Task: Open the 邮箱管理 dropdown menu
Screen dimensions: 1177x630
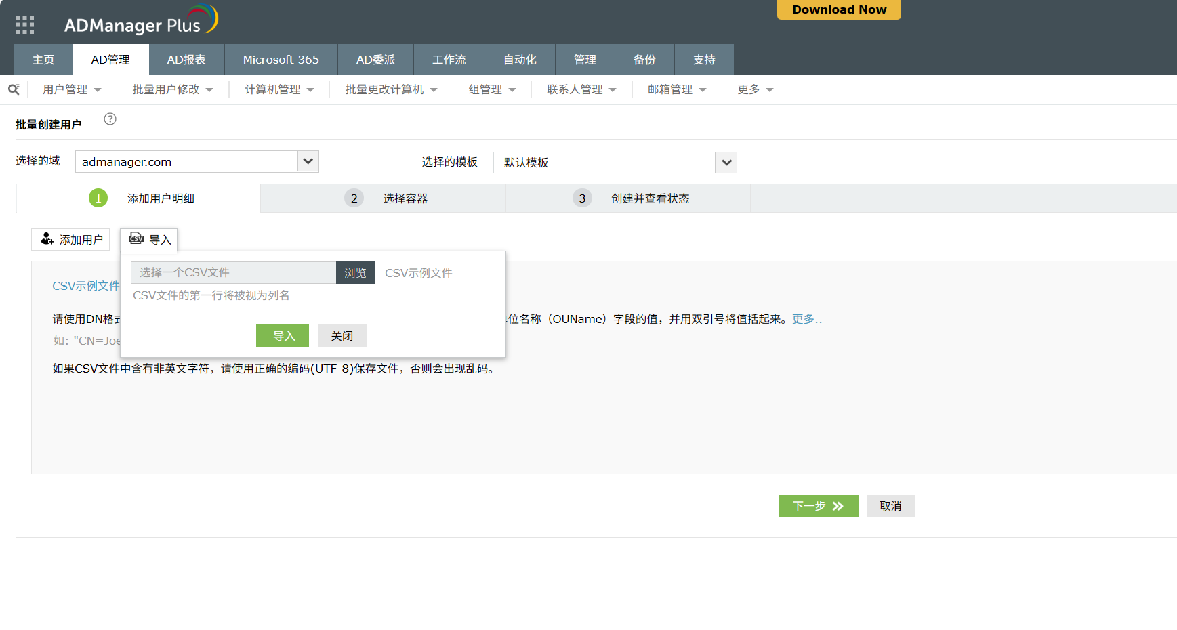Action: click(x=676, y=89)
